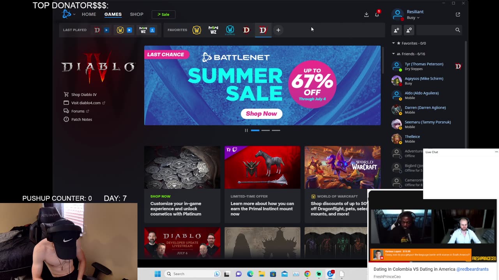Select the GAMES tab
The height and width of the screenshot is (280, 499).
click(113, 14)
